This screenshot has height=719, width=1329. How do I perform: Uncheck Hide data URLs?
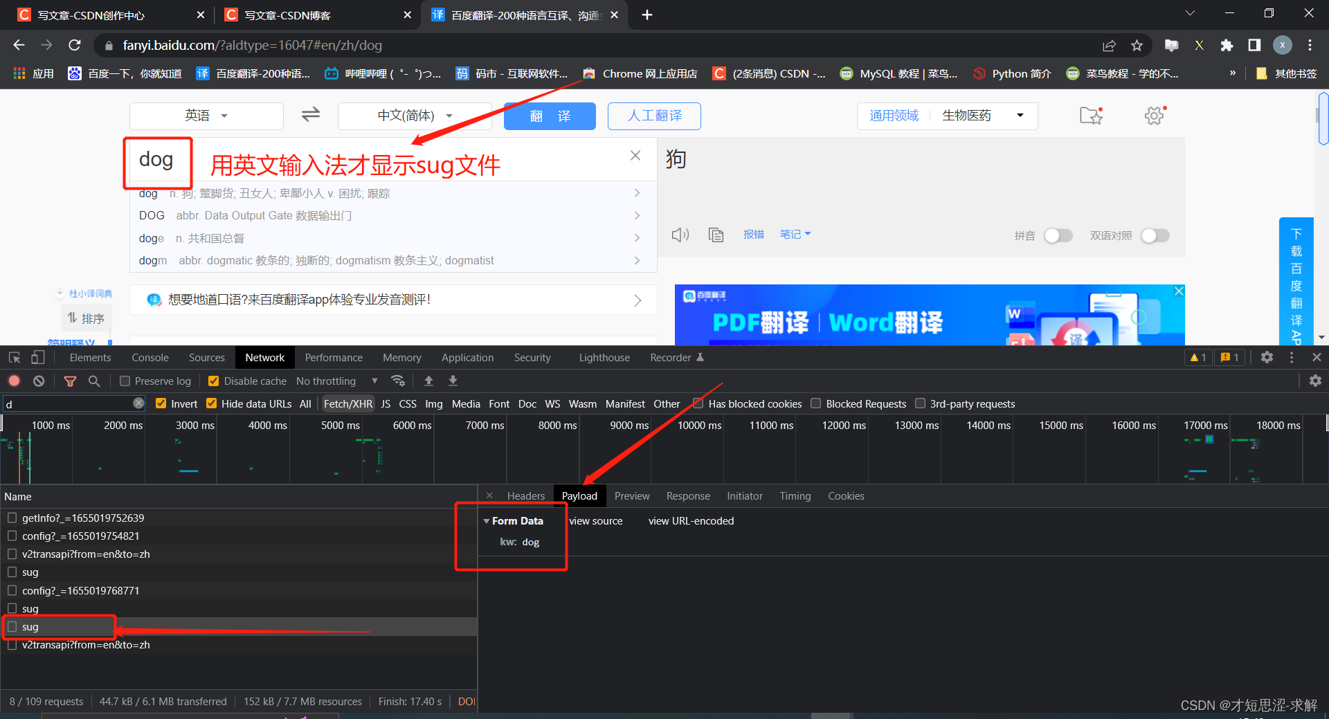point(212,403)
